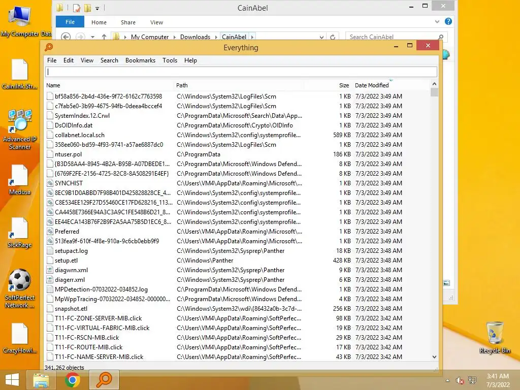
Task: Expand the arrow after Downloads breadcrumb
Action: click(216, 37)
